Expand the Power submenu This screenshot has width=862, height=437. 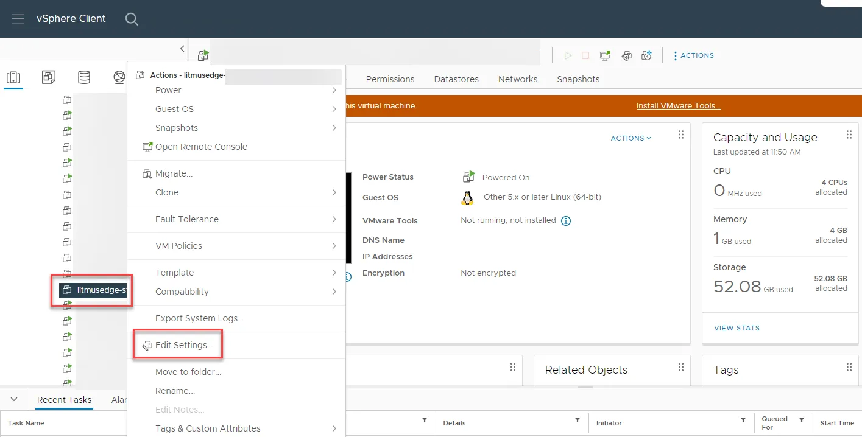236,90
